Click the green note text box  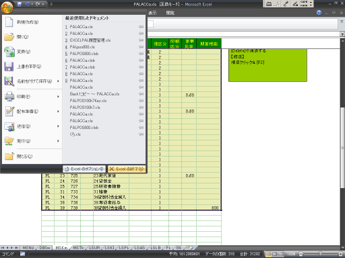pos(268,65)
